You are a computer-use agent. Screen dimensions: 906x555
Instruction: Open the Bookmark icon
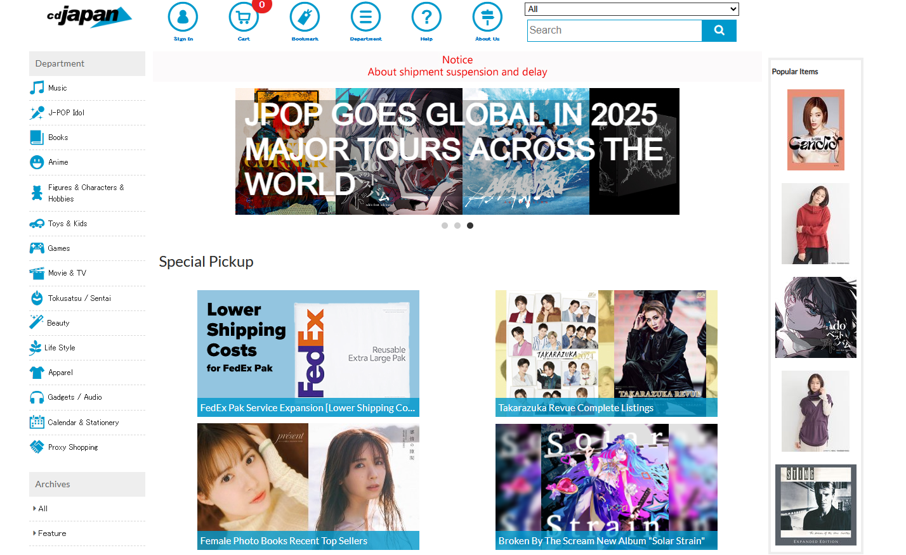click(305, 17)
